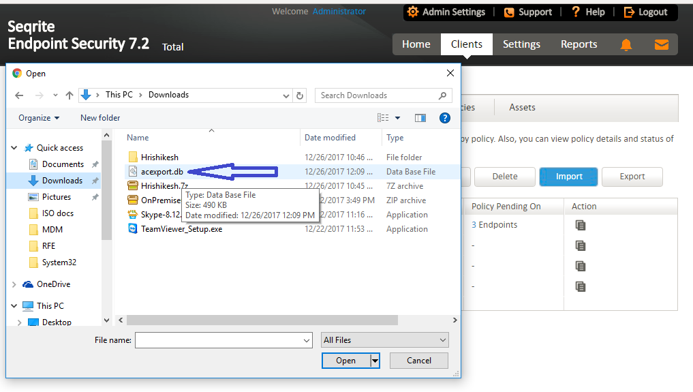
Task: Select Pictures in Quick access
Action: pos(56,197)
